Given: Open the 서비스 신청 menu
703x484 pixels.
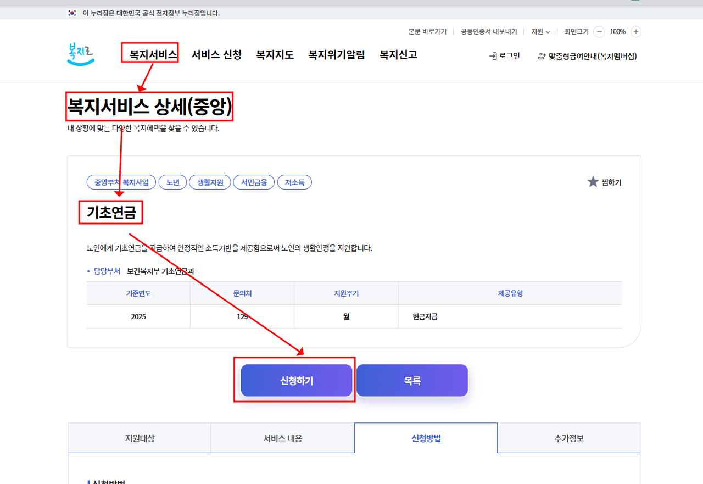Looking at the screenshot, I should pos(216,55).
